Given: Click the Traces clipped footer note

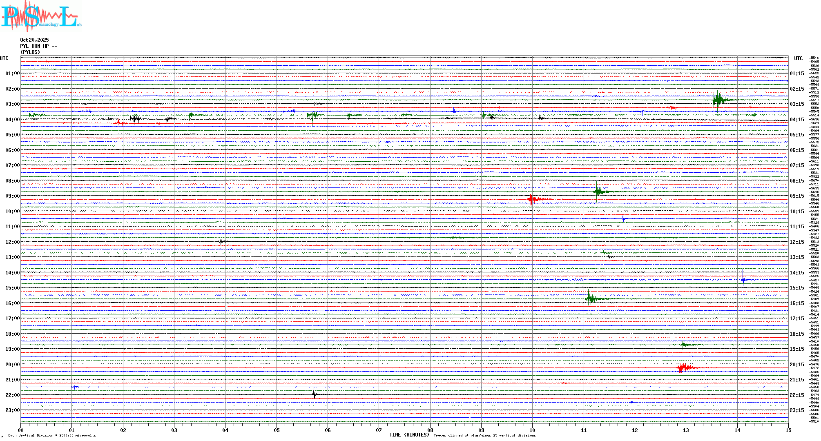Looking at the screenshot, I should pos(484,435).
